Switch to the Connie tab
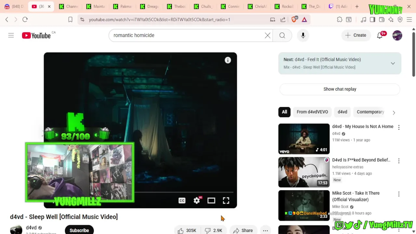 pyautogui.click(x=230, y=6)
